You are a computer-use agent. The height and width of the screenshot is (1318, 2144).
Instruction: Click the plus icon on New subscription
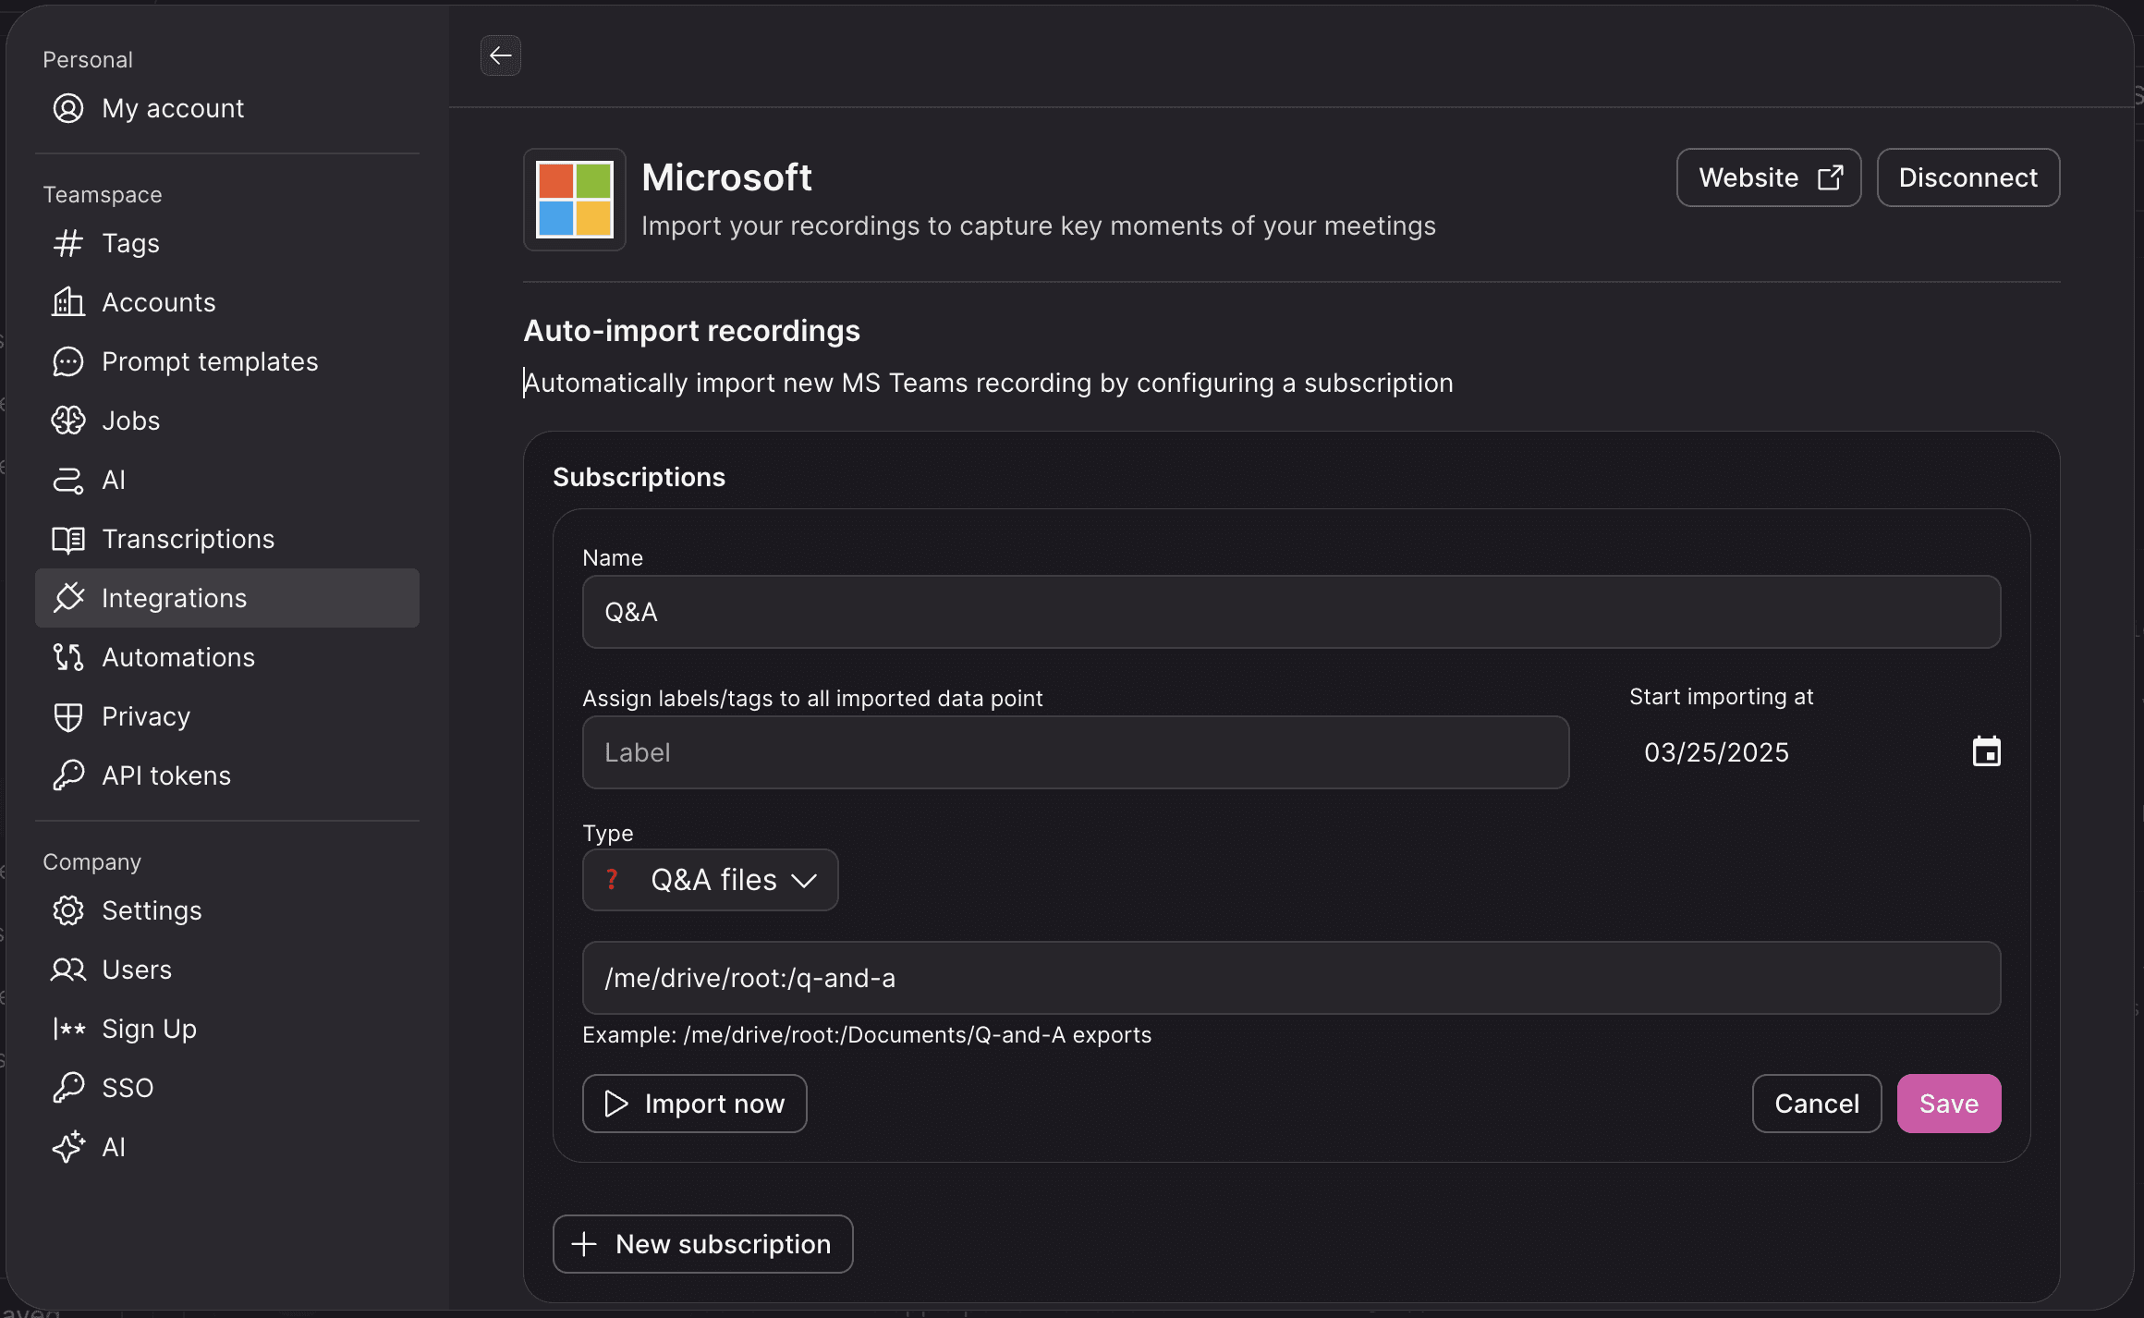pyautogui.click(x=584, y=1244)
